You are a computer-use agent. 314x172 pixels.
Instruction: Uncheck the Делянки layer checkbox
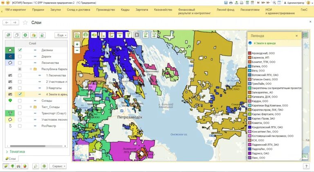tap(20, 50)
